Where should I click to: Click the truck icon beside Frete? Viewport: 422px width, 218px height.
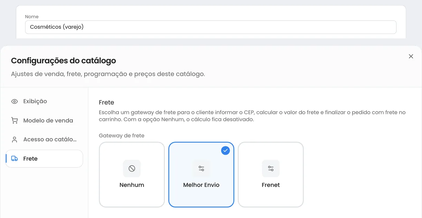point(15,158)
